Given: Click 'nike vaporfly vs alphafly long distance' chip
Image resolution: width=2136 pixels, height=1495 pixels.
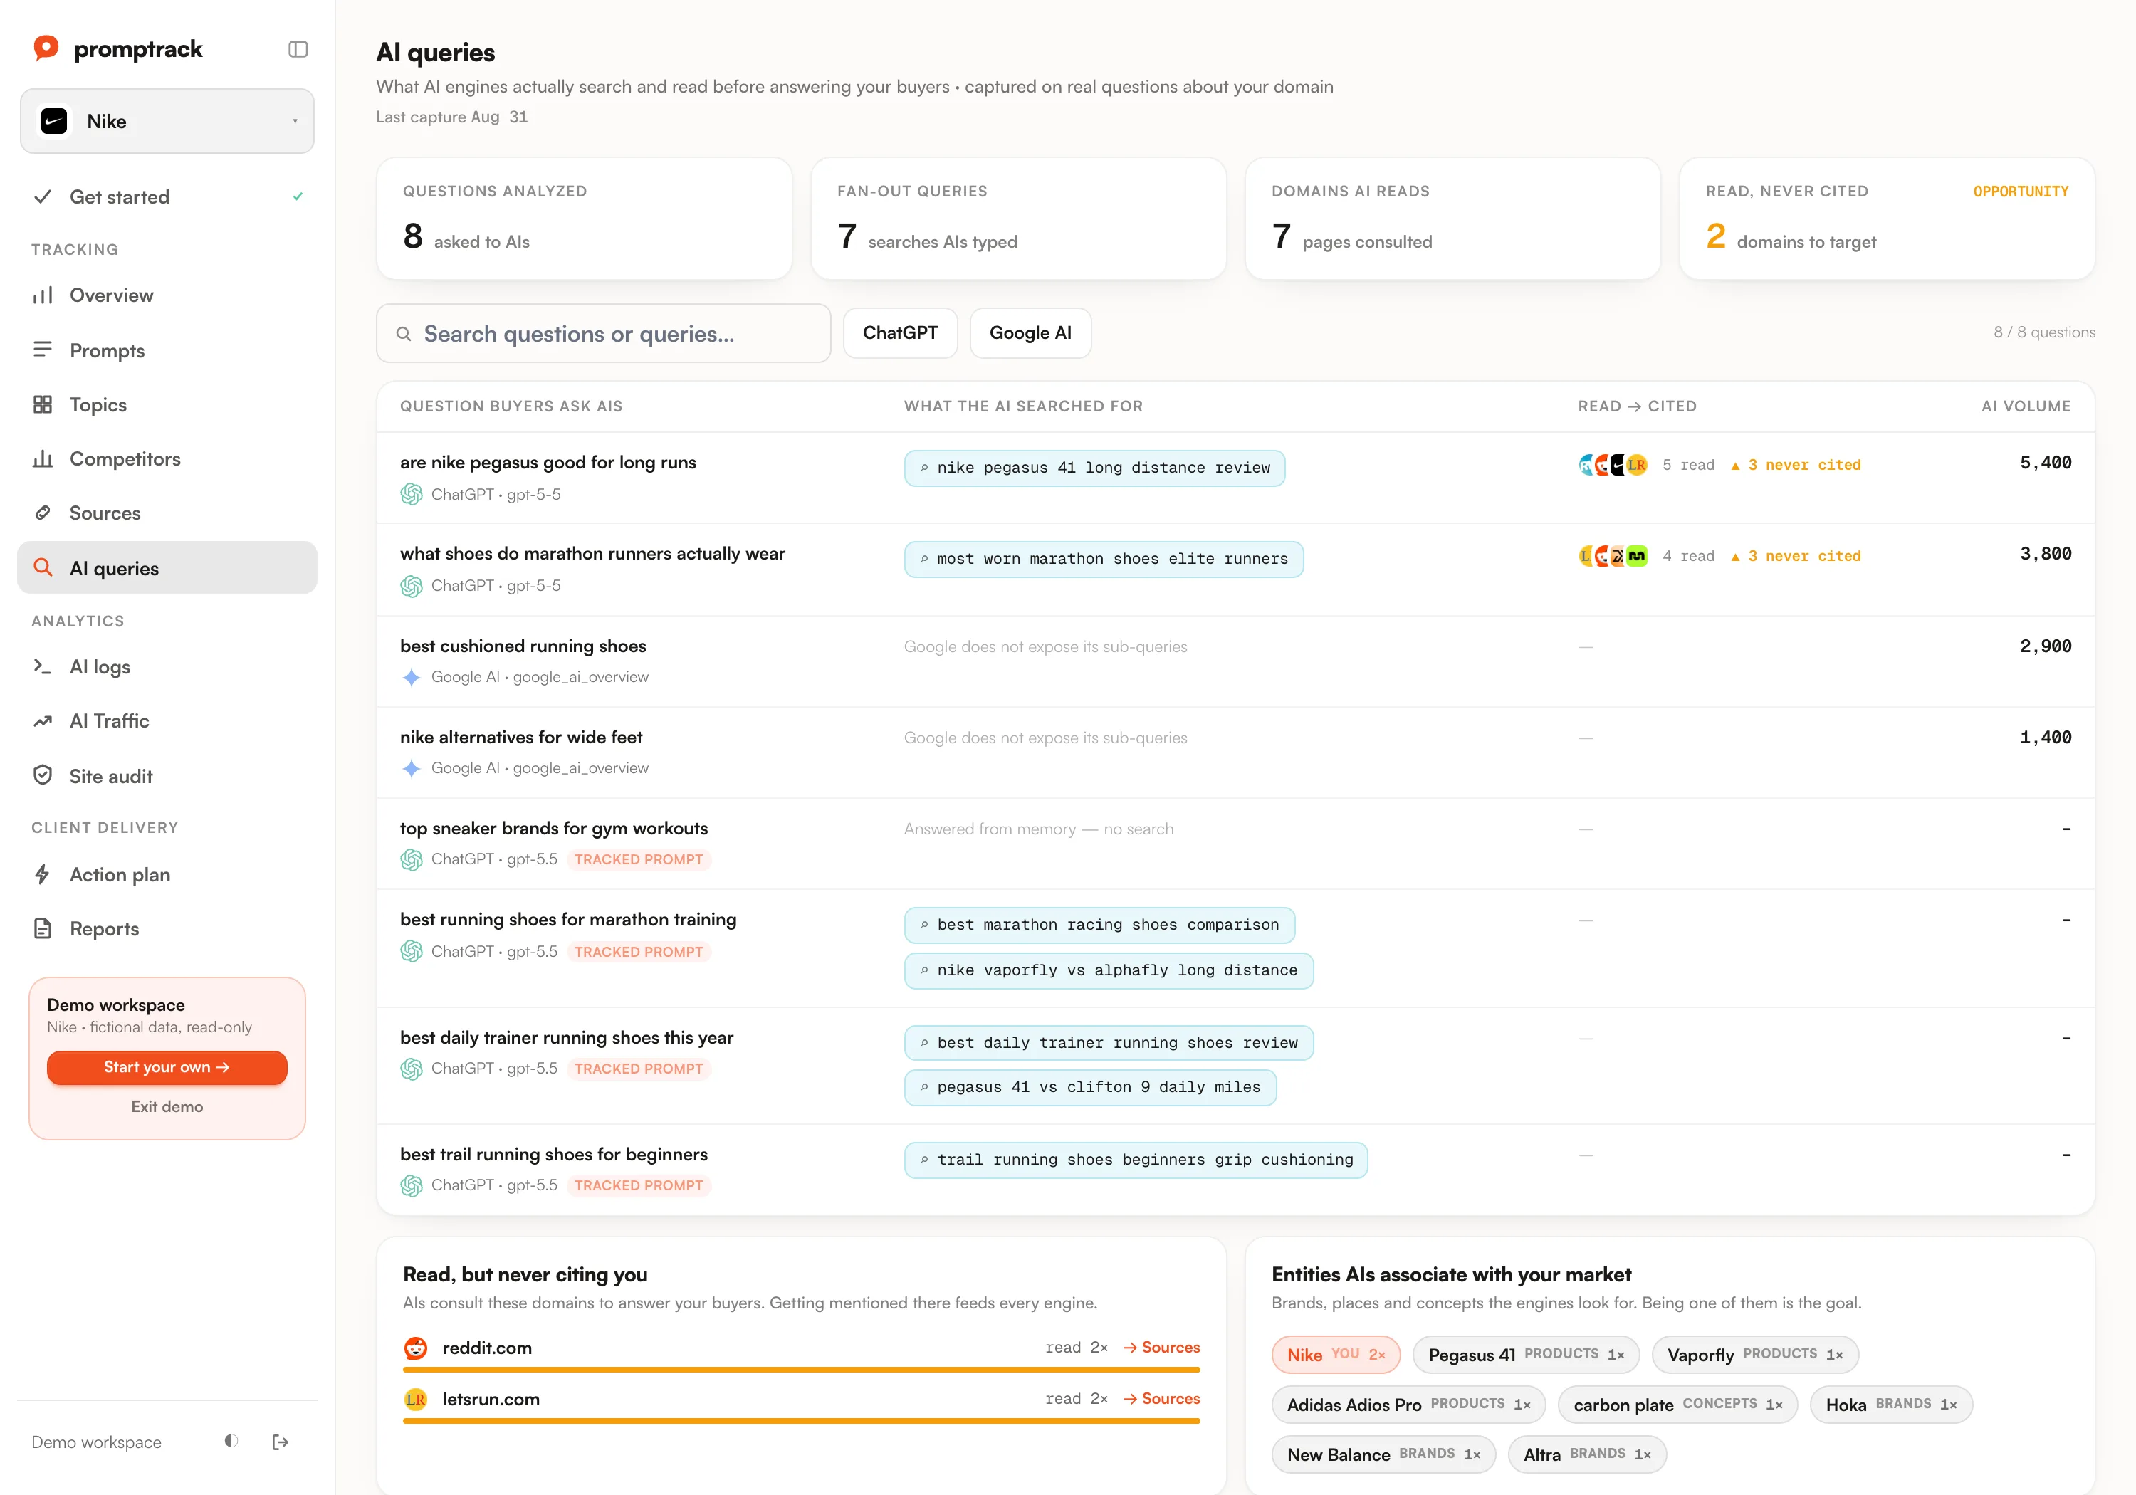Looking at the screenshot, I should click(1108, 970).
